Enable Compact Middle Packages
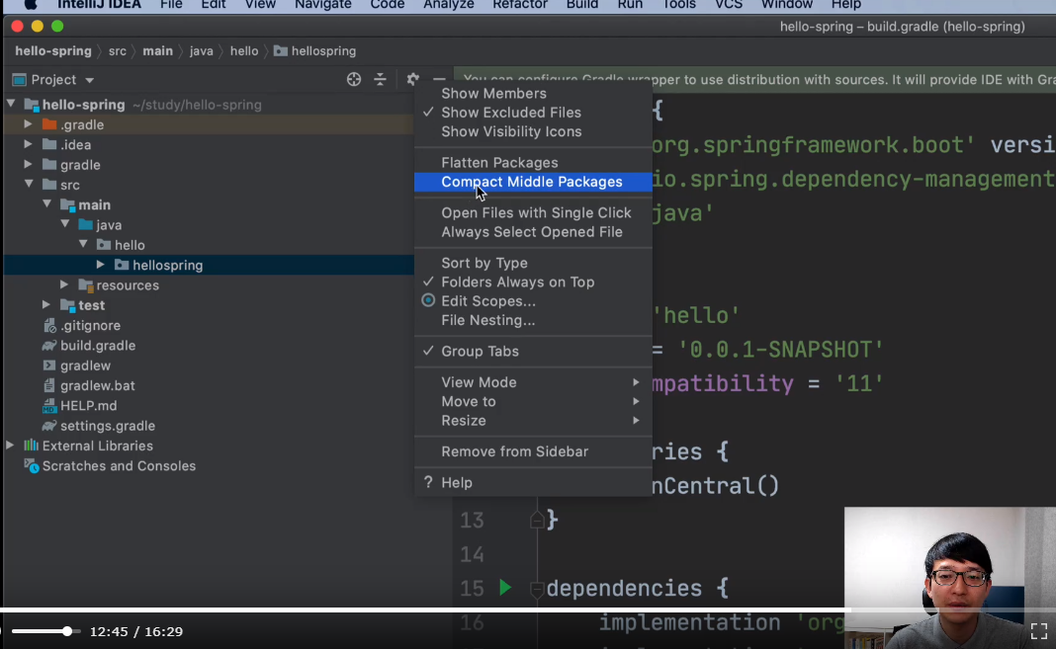The height and width of the screenshot is (649, 1056). point(533,182)
